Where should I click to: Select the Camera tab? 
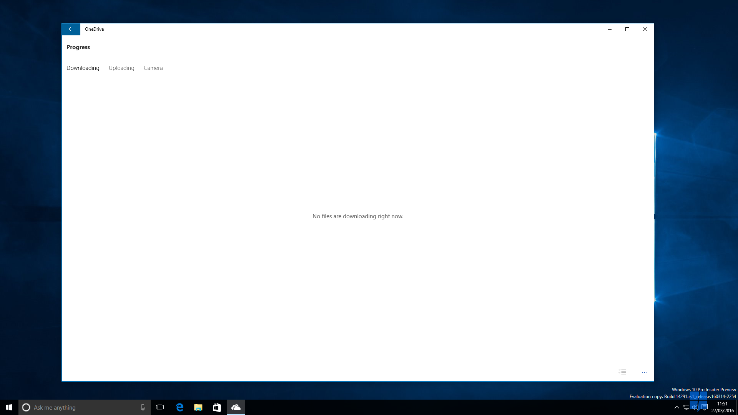point(153,67)
